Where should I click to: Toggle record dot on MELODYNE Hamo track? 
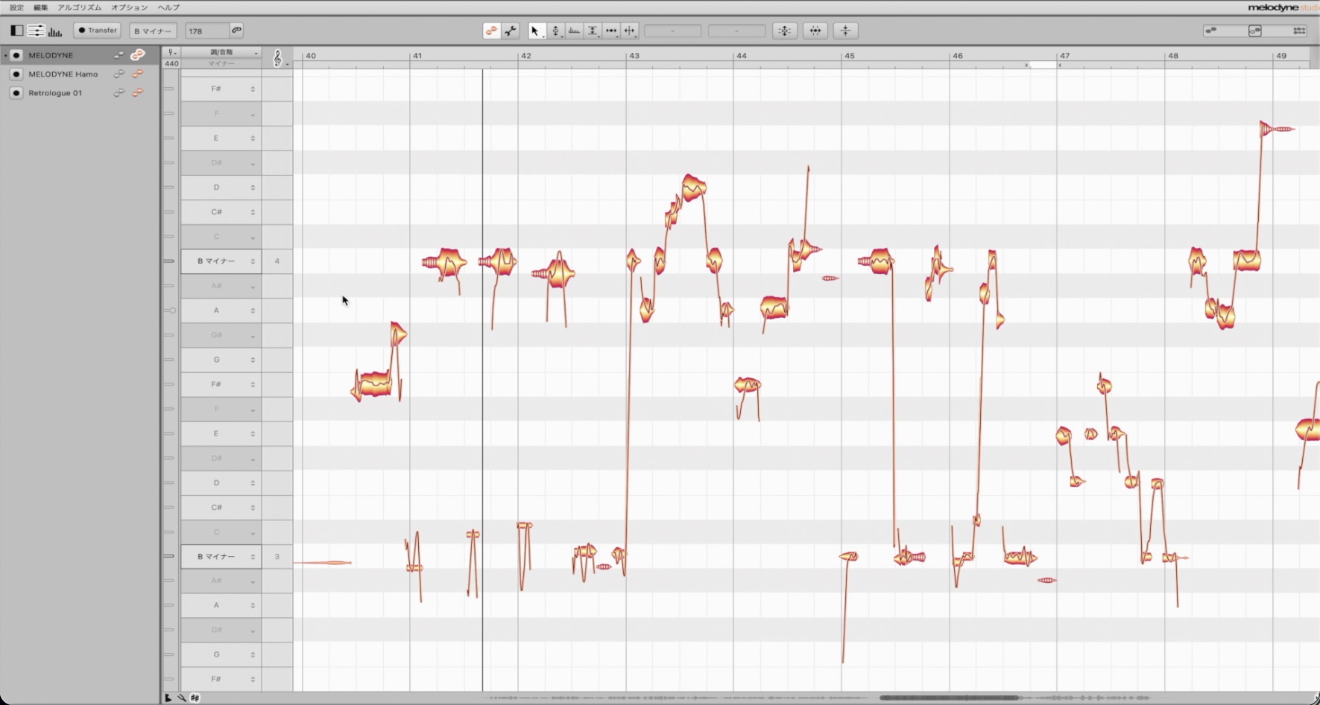tap(16, 74)
